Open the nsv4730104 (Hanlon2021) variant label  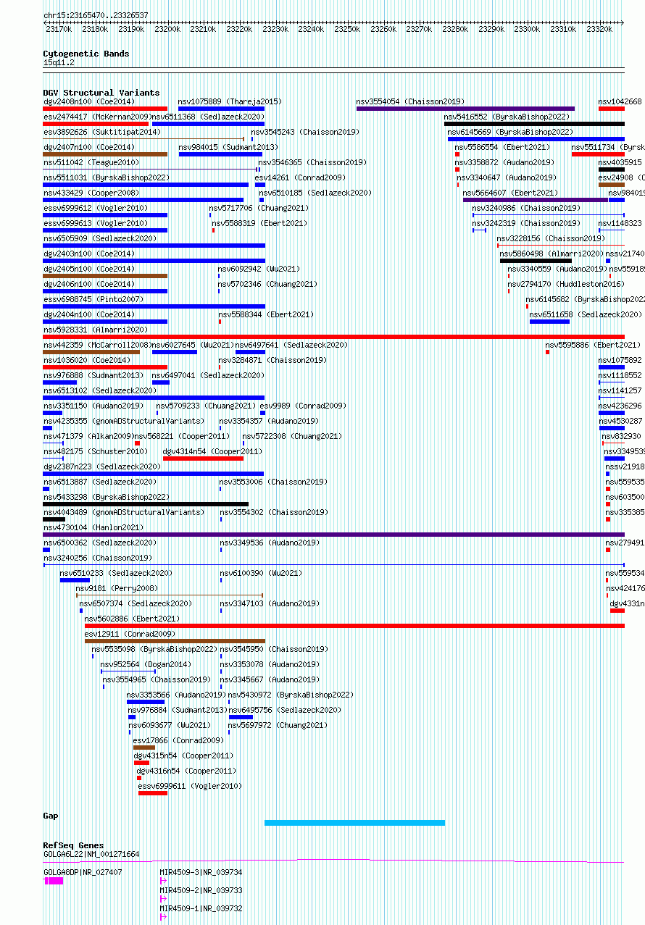tap(93, 527)
